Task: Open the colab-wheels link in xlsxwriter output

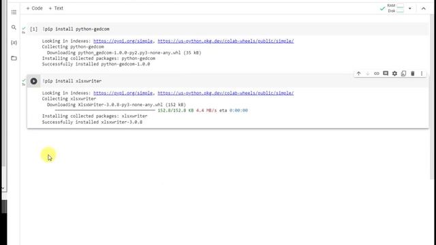Action: pos(225,93)
